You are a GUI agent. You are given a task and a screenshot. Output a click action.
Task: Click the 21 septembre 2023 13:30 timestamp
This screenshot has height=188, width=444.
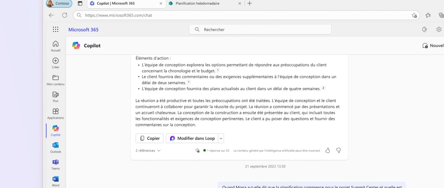[x=265, y=166]
